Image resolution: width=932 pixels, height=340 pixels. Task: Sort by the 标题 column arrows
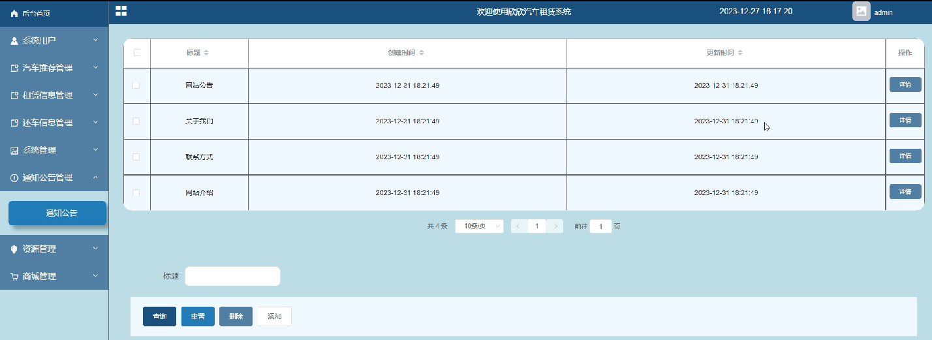coord(206,52)
